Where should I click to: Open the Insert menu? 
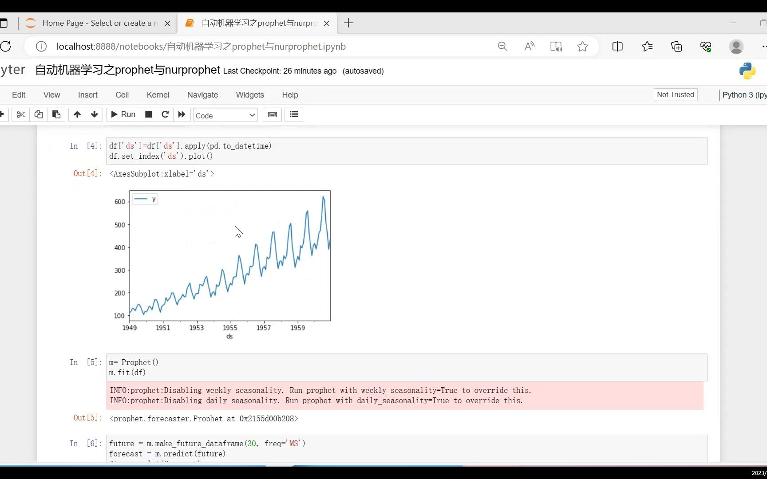click(x=88, y=95)
